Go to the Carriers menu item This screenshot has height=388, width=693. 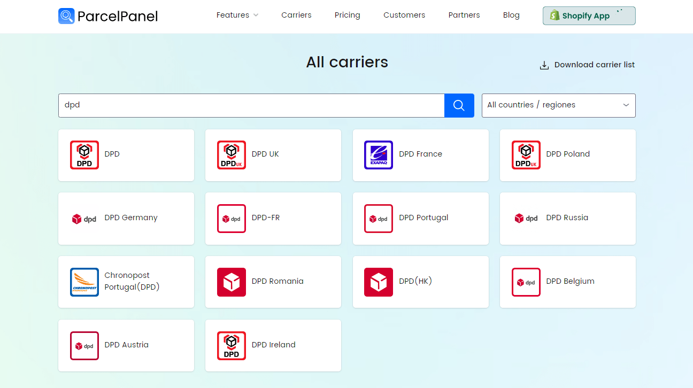[296, 15]
